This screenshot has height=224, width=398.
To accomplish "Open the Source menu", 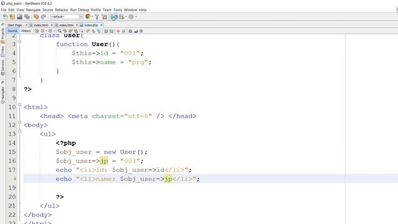I will (x=48, y=10).
